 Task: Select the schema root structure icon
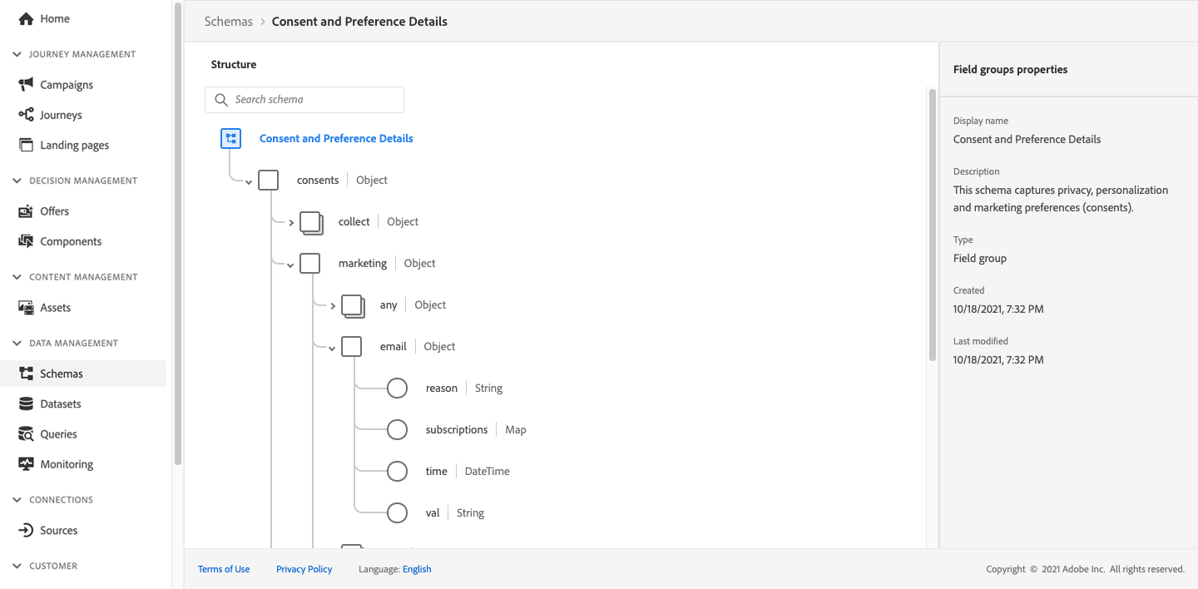click(230, 139)
